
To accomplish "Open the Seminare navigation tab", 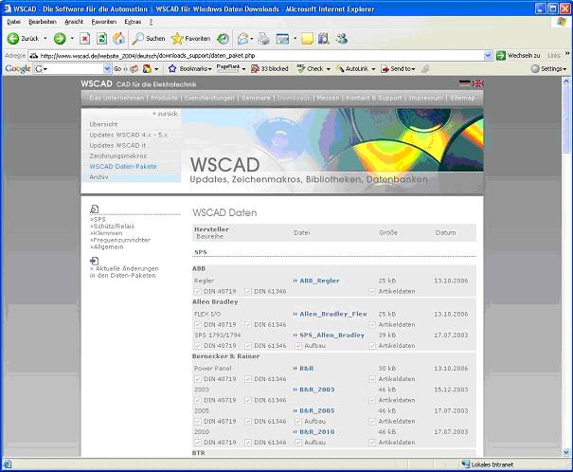I will (x=256, y=98).
